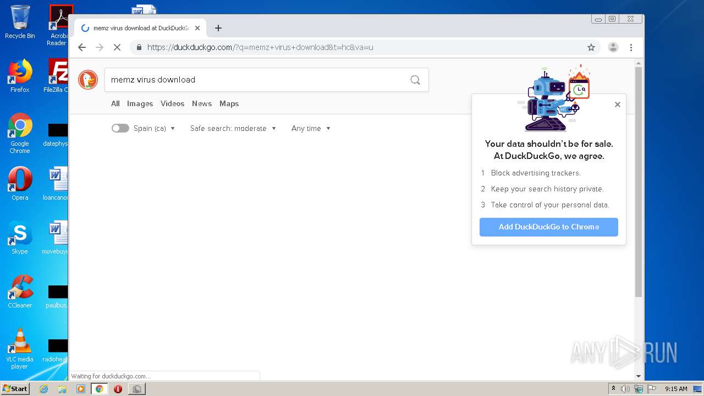This screenshot has width=704, height=396.
Task: Open the VLC media player shortcut
Action: (x=20, y=349)
